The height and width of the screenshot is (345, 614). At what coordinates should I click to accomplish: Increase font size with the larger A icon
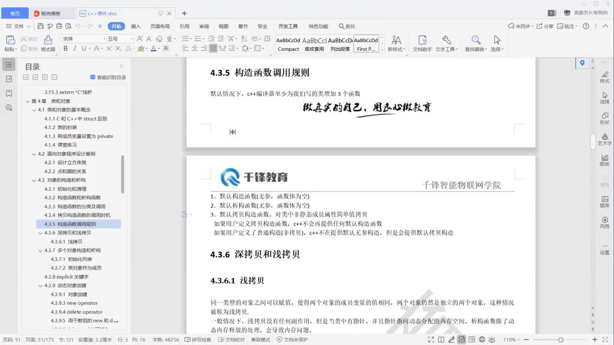140,39
